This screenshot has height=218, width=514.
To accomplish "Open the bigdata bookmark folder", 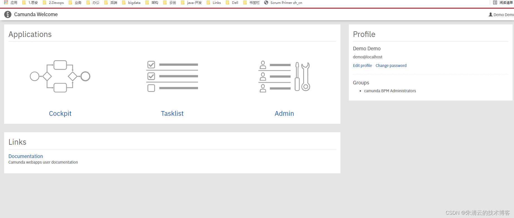I will [131, 2].
